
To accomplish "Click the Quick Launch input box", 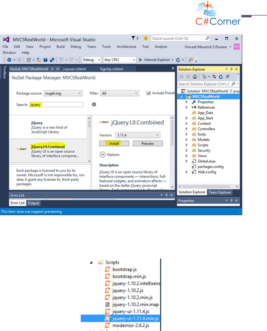I will (x=181, y=38).
